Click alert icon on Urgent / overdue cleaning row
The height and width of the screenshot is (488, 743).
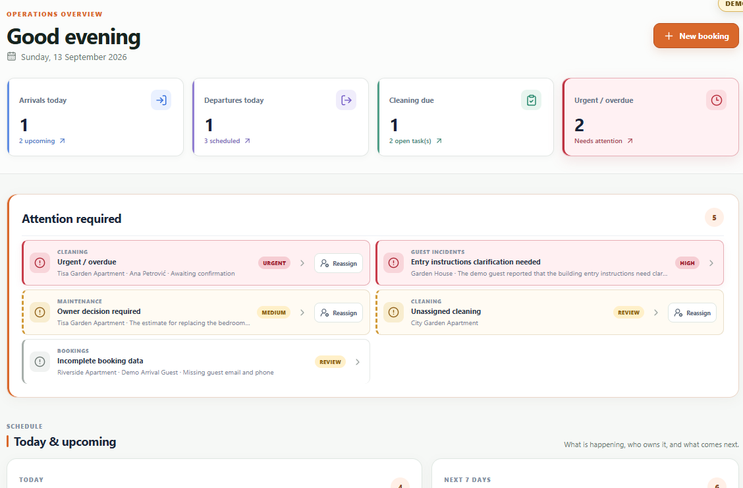tap(40, 262)
